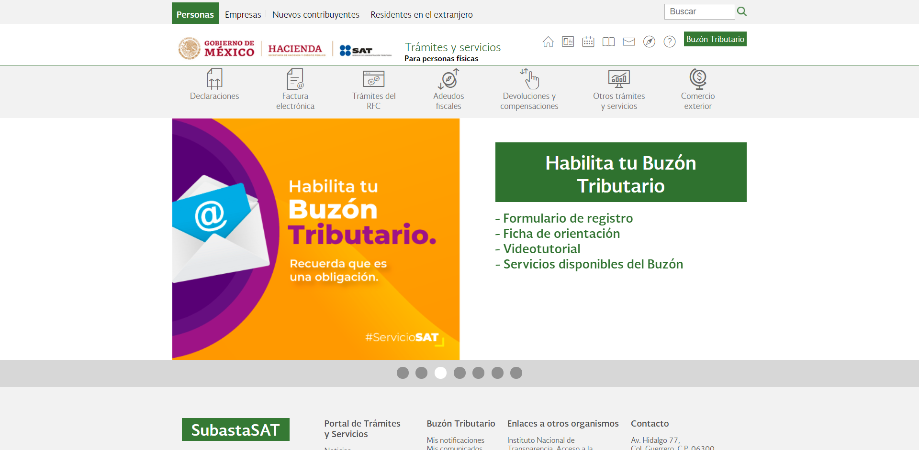The height and width of the screenshot is (450, 919).
Task: Switch to Nuevos contribuyentes tab
Action: point(316,15)
